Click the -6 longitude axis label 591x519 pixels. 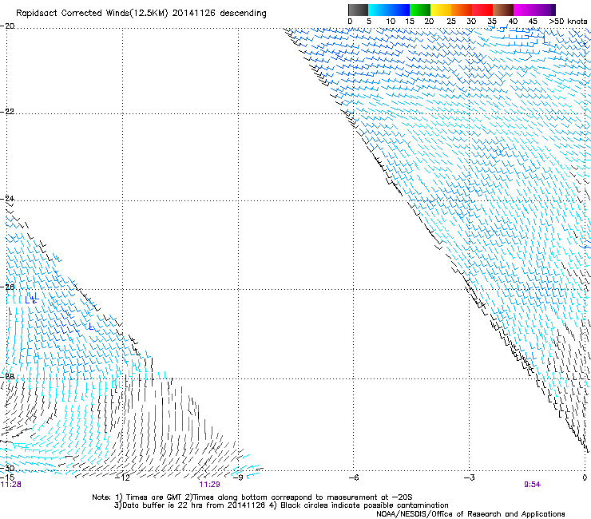(353, 477)
